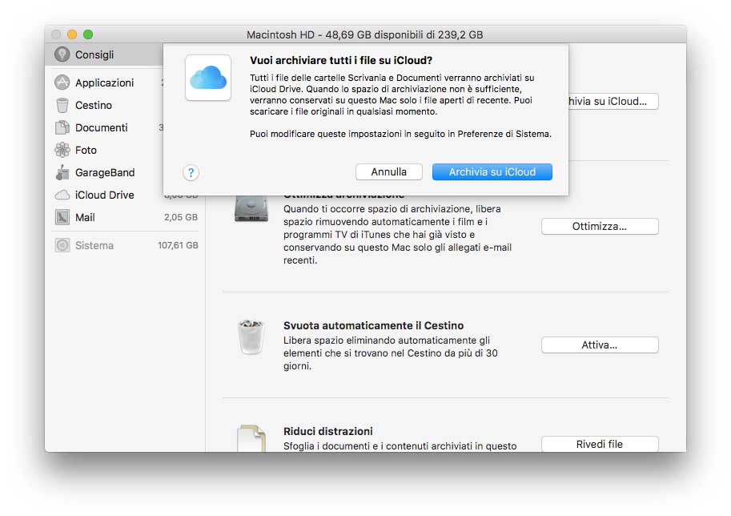
Task: Click the document icon beside Riduci distrazioni
Action: pos(251,437)
